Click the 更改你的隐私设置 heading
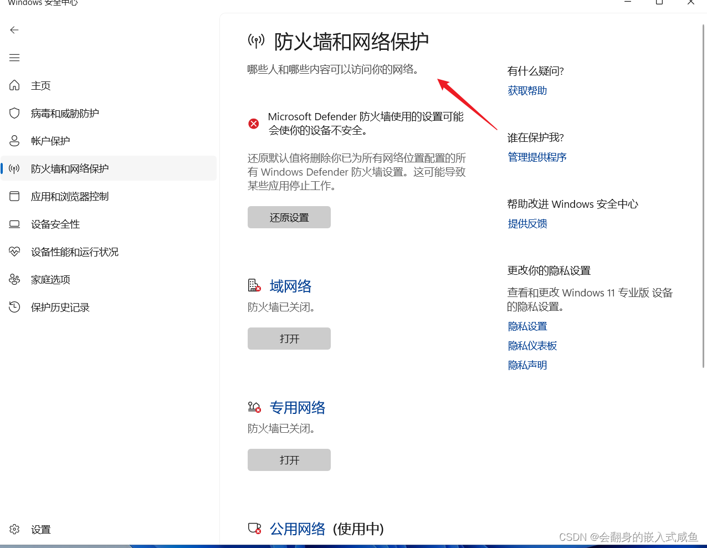 (549, 270)
